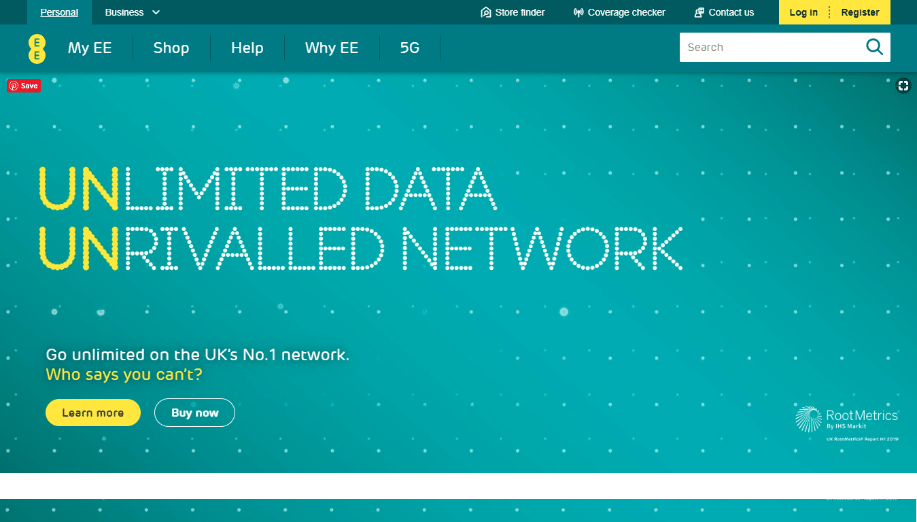The width and height of the screenshot is (917, 522).
Task: Click the Register button
Action: pos(860,12)
